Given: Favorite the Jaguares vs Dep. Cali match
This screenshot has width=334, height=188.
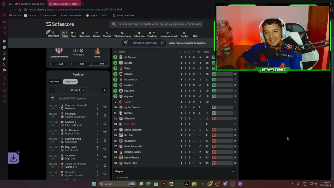Looking at the screenshot, I should coord(105,157).
